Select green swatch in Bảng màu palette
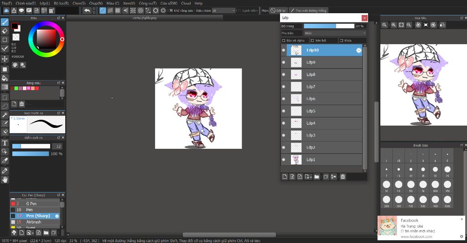 (x=16, y=88)
